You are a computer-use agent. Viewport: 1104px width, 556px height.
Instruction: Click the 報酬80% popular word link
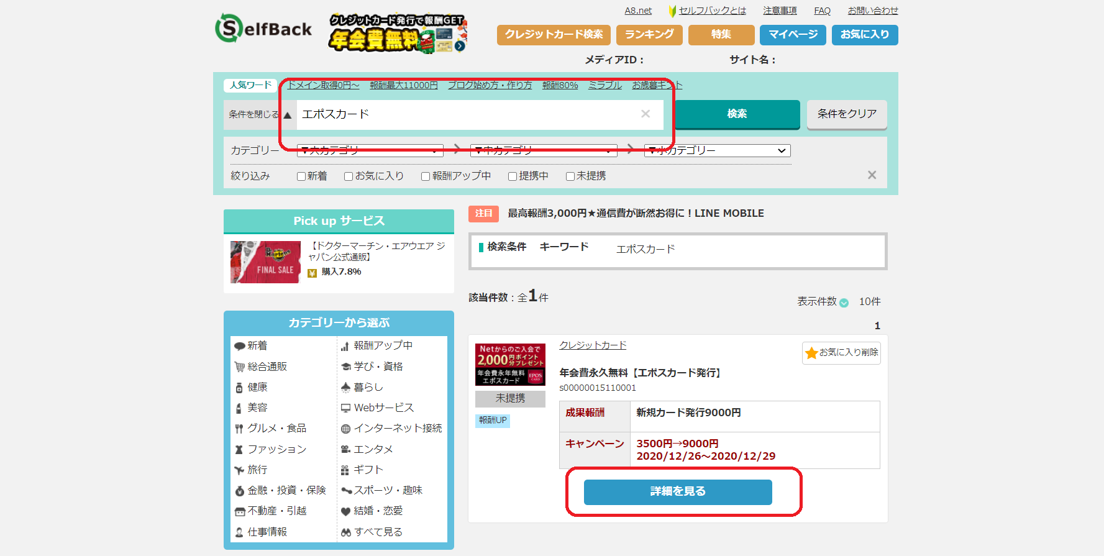click(560, 85)
